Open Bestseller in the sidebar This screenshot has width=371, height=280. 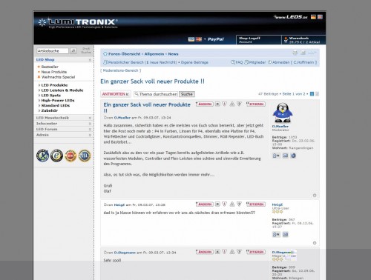coord(50,67)
